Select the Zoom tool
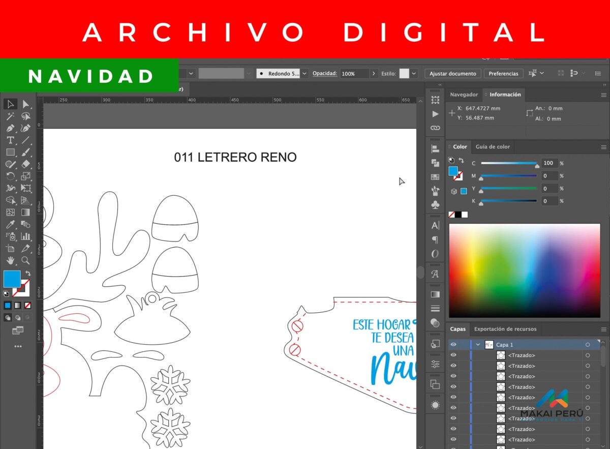The image size is (610, 449). [26, 260]
